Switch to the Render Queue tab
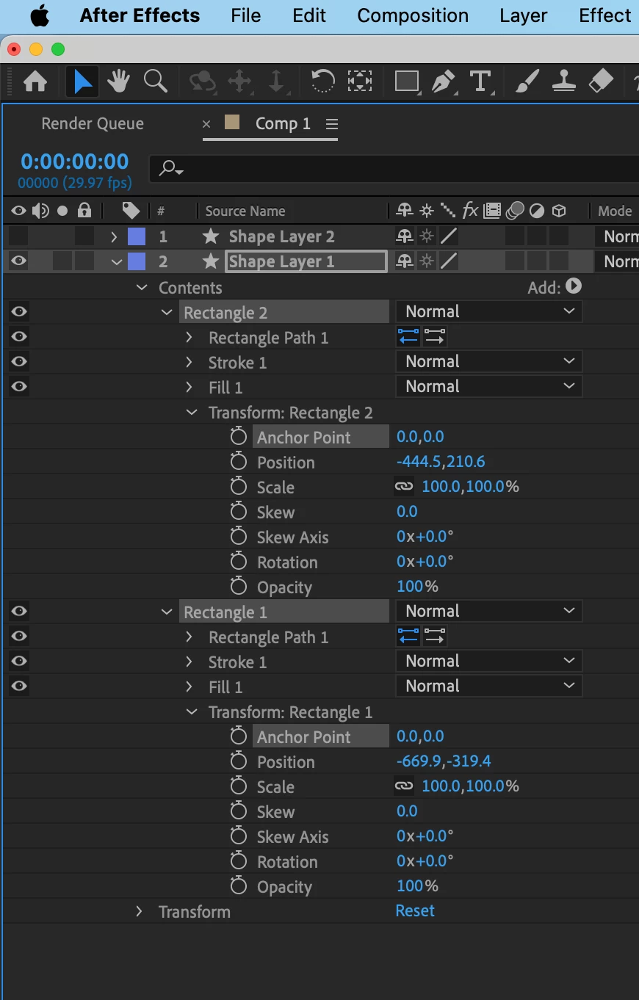 93,123
